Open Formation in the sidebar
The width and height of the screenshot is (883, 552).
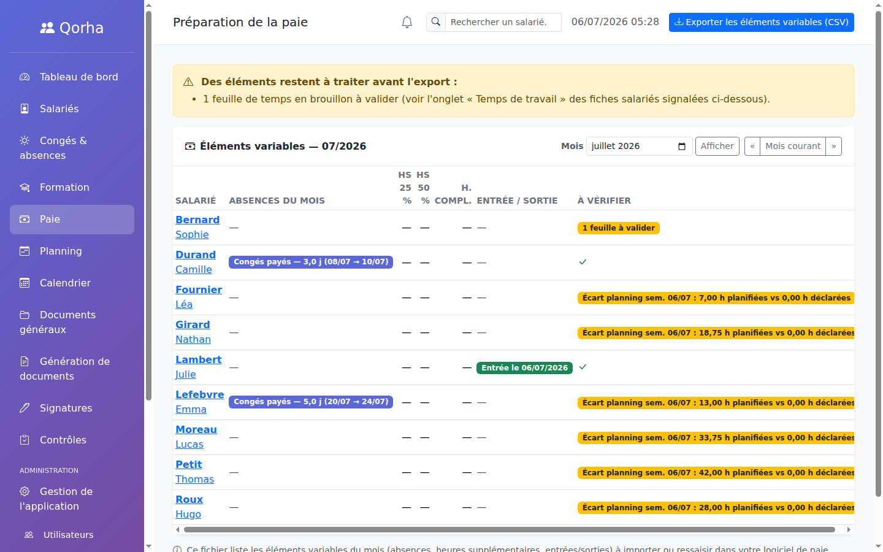72,187
